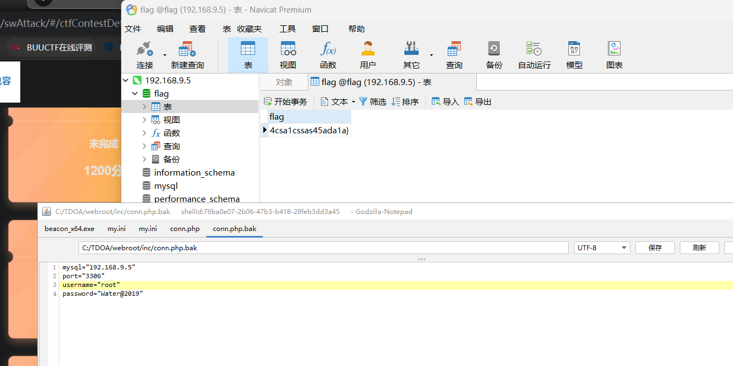Open the 帮助 menu
This screenshot has width=733, height=366.
coord(357,29)
